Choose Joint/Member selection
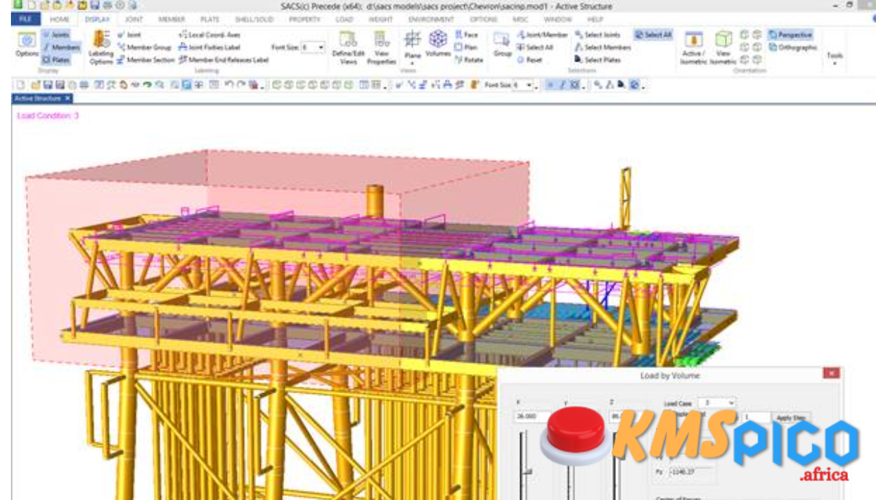The width and height of the screenshot is (876, 500). (542, 35)
